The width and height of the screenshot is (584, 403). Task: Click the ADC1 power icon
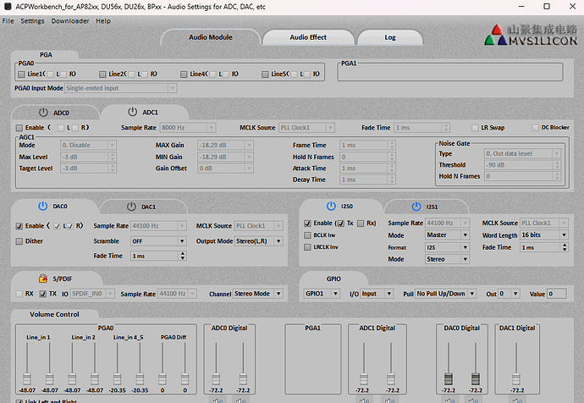click(x=132, y=112)
